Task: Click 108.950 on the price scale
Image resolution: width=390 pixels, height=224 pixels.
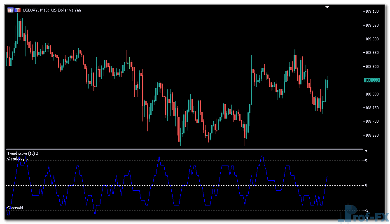Action: click(x=372, y=53)
